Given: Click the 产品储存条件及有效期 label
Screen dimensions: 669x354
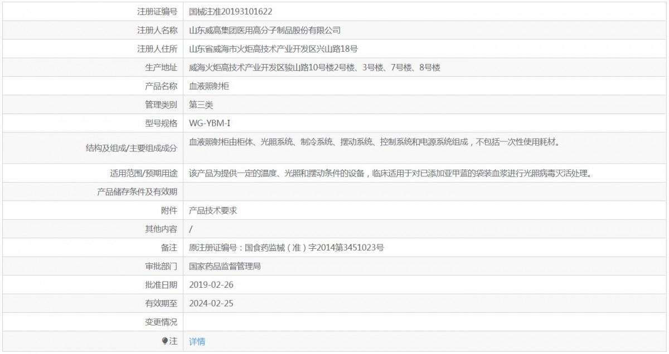Looking at the screenshot, I should point(137,191).
